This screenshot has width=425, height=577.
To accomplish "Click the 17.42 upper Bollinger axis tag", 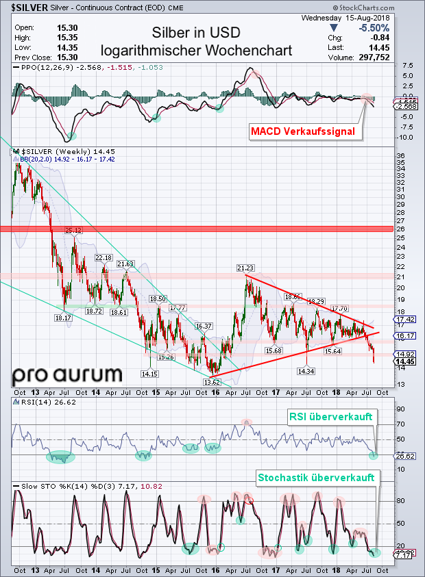I will (402, 319).
